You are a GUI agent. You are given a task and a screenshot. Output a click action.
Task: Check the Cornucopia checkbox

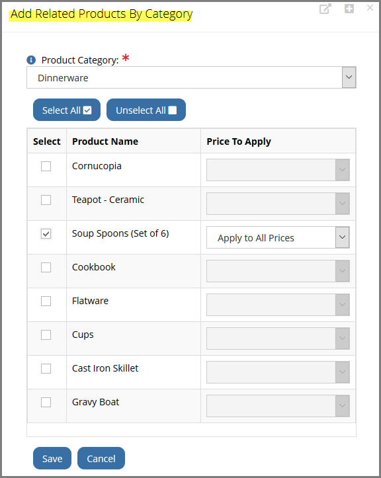pyautogui.click(x=46, y=166)
